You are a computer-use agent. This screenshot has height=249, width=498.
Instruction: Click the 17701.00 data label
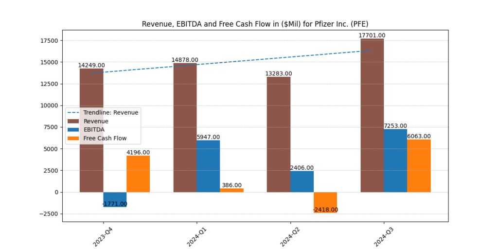coord(372,36)
